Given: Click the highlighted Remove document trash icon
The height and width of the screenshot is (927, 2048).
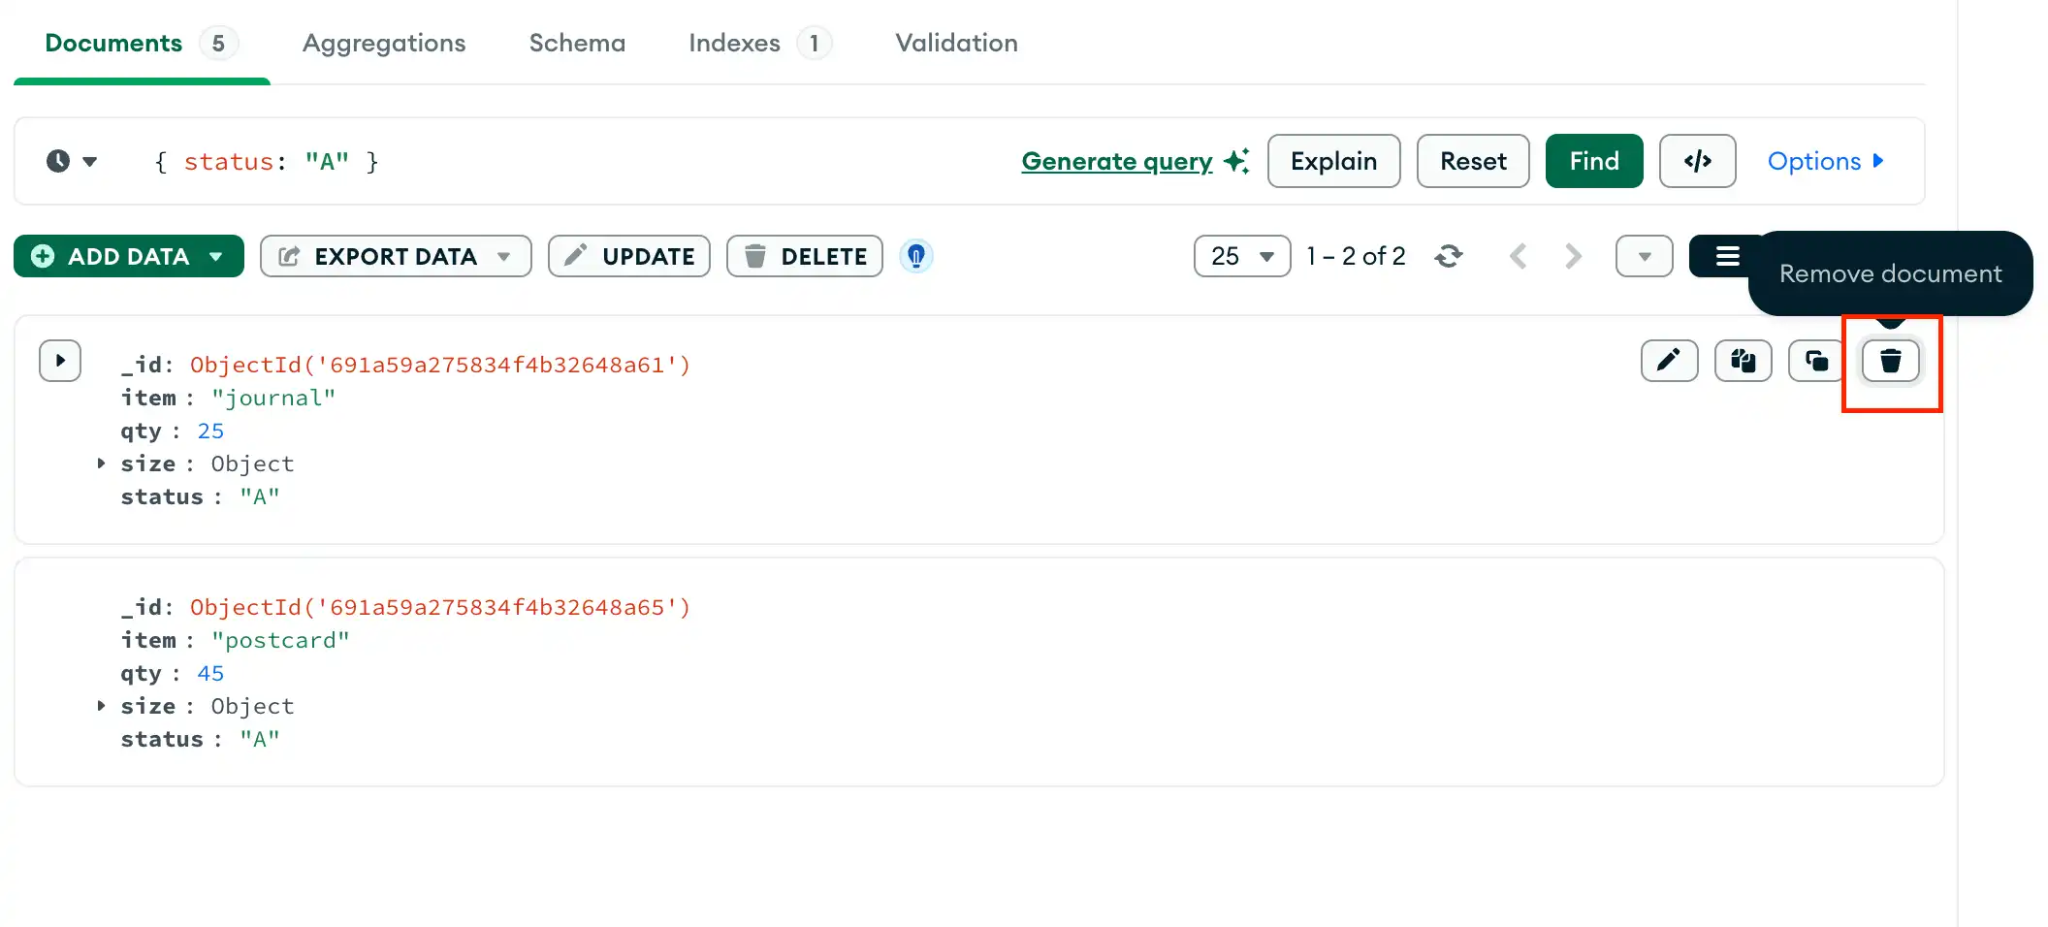Looking at the screenshot, I should click(x=1889, y=361).
